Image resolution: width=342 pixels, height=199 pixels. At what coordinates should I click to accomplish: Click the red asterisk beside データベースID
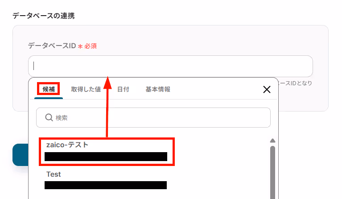tap(80, 46)
